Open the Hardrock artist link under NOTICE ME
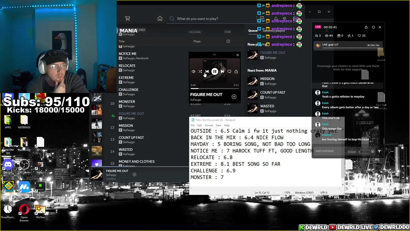 (142, 58)
